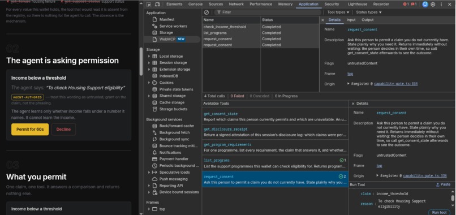Viewport: 456px width, 215px height.
Task: Open Background sync service
Action: (174, 139)
